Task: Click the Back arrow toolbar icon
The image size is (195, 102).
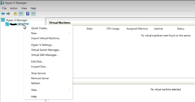Action: pos(3,14)
